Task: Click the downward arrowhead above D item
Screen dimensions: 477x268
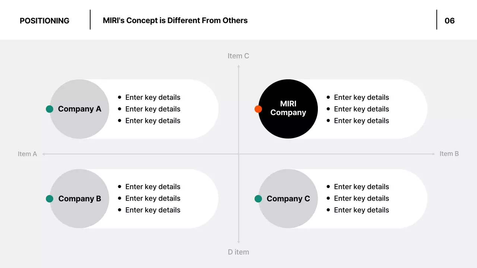Action: pyautogui.click(x=238, y=242)
